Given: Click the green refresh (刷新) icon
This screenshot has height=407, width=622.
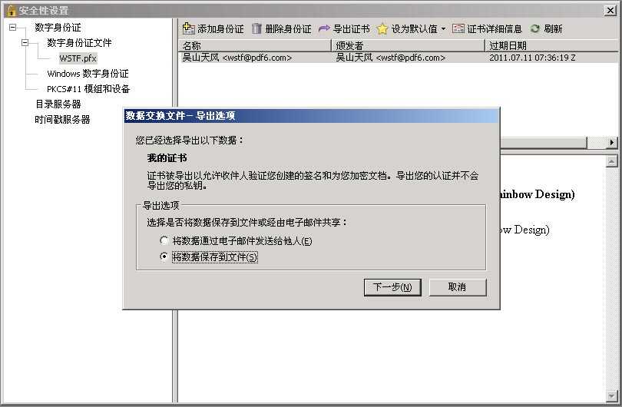Looking at the screenshot, I should tap(535, 28).
